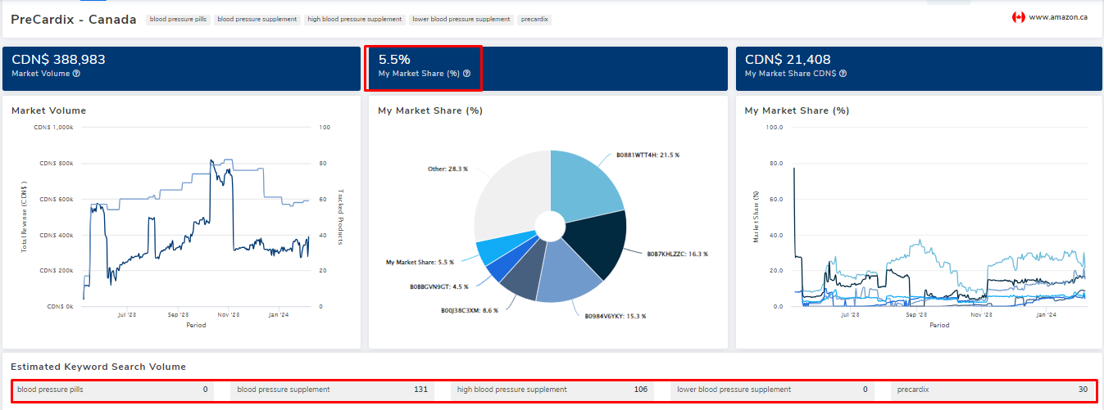
Task: Click the 'B0881WTT4H: 21.5 %' pie label
Action: (647, 155)
